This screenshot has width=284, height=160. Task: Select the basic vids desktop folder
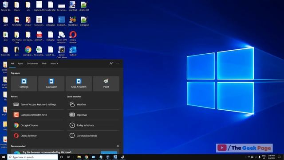pyautogui.click(x=6, y=51)
